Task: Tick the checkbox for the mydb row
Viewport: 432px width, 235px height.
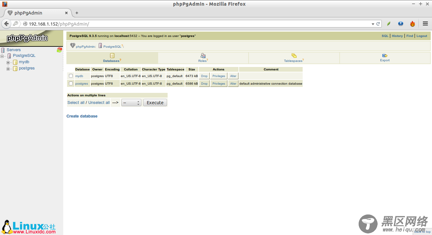Action: pos(71,76)
